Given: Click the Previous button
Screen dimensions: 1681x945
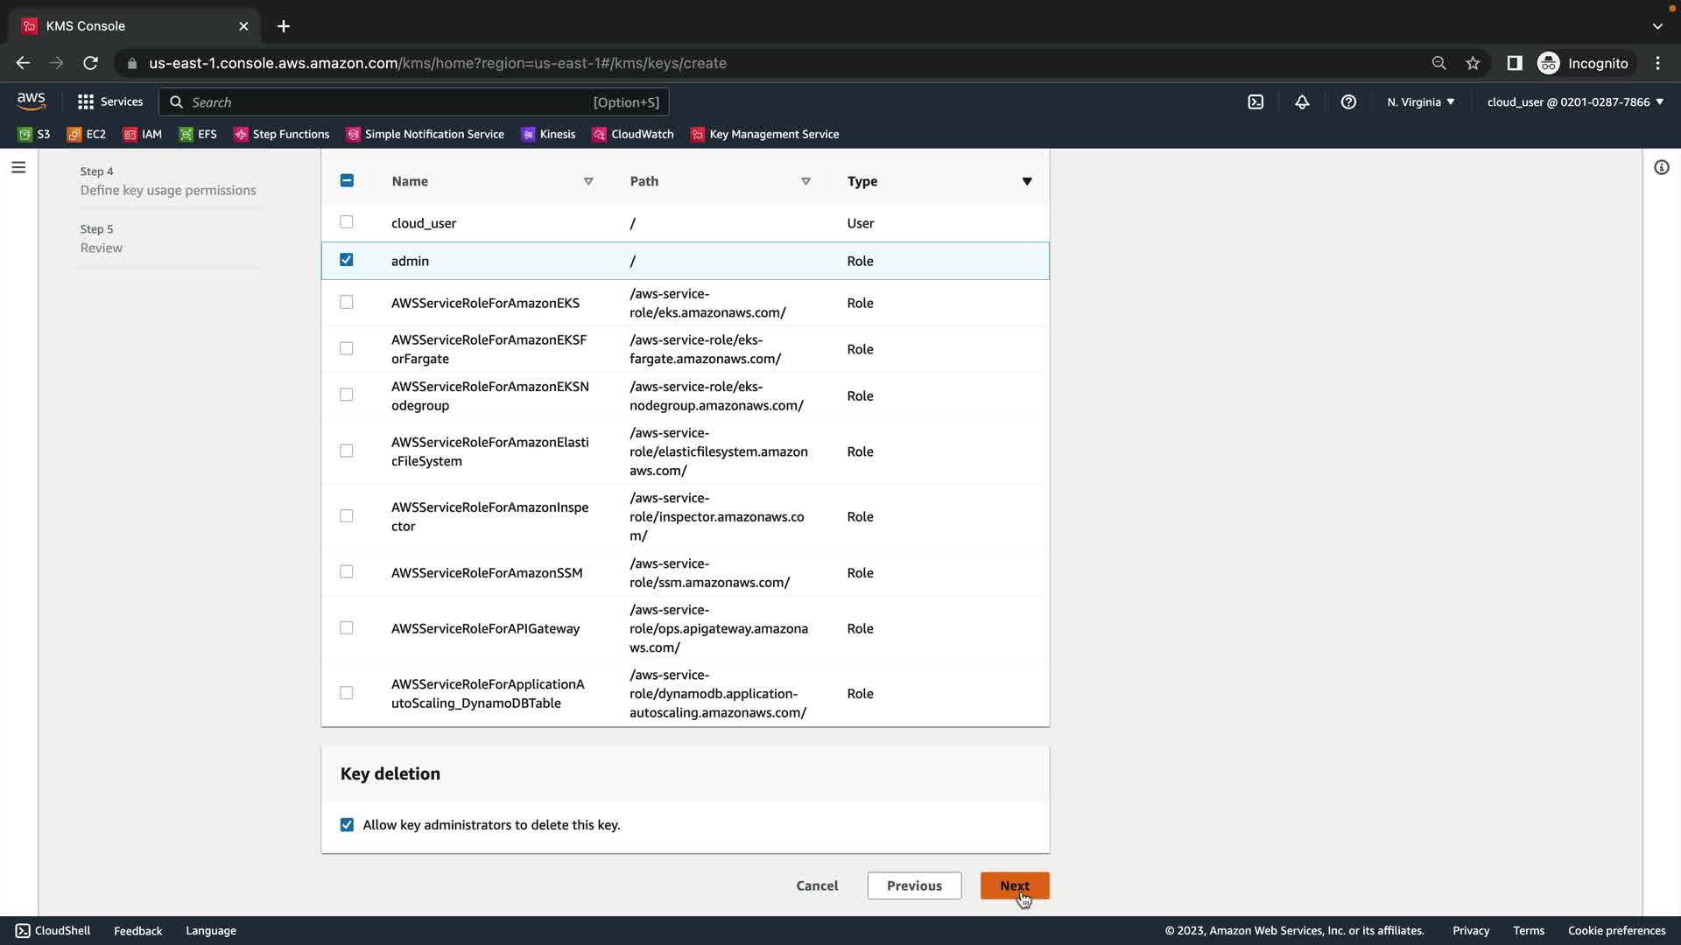Looking at the screenshot, I should coord(914,885).
